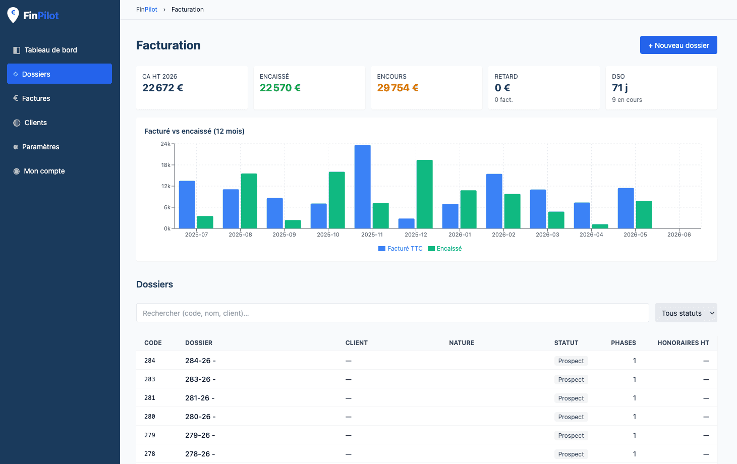
Task: Click the DOSSIER column header
Action: 199,343
